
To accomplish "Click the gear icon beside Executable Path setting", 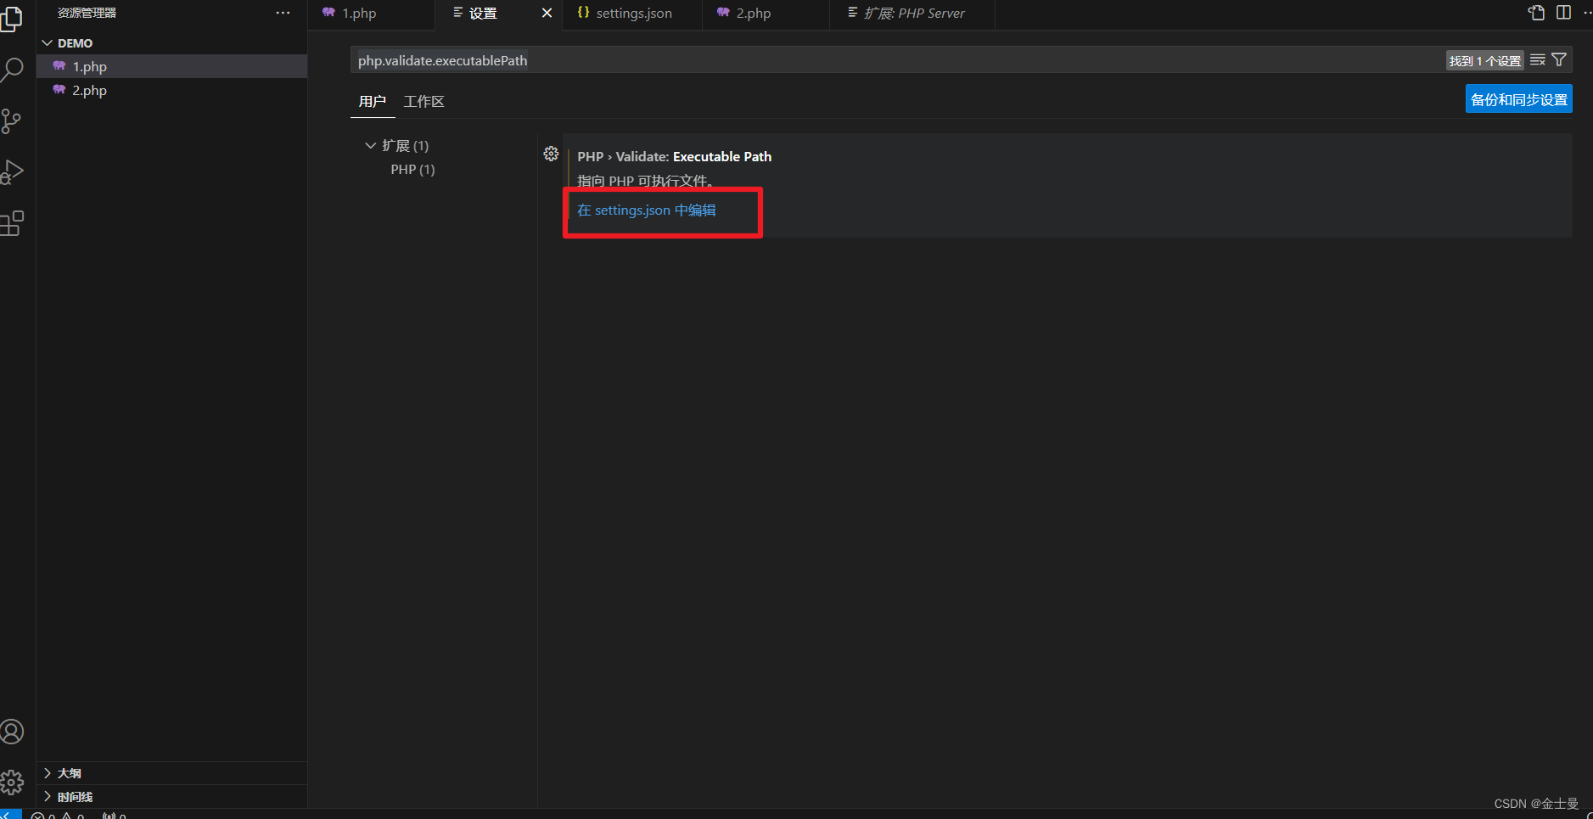I will [x=551, y=154].
